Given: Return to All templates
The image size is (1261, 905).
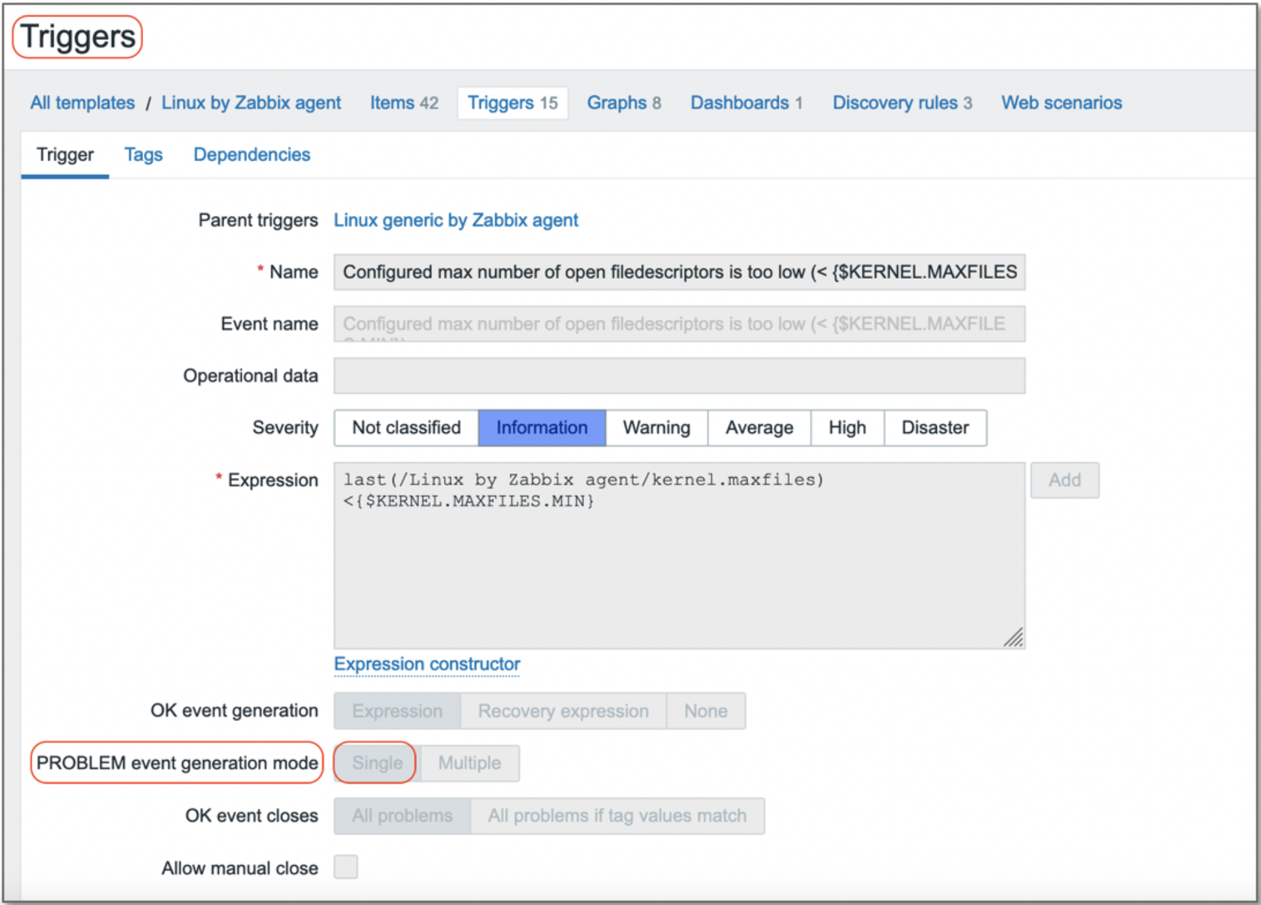Looking at the screenshot, I should [x=82, y=103].
